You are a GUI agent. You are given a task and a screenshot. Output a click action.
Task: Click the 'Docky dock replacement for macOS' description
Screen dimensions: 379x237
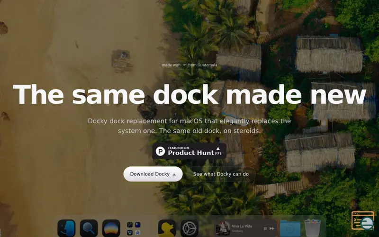(x=189, y=126)
